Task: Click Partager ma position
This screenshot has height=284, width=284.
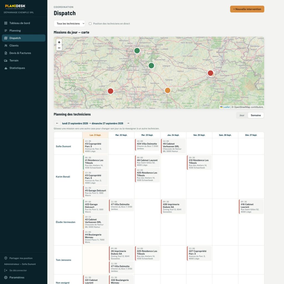Action: click(x=21, y=258)
